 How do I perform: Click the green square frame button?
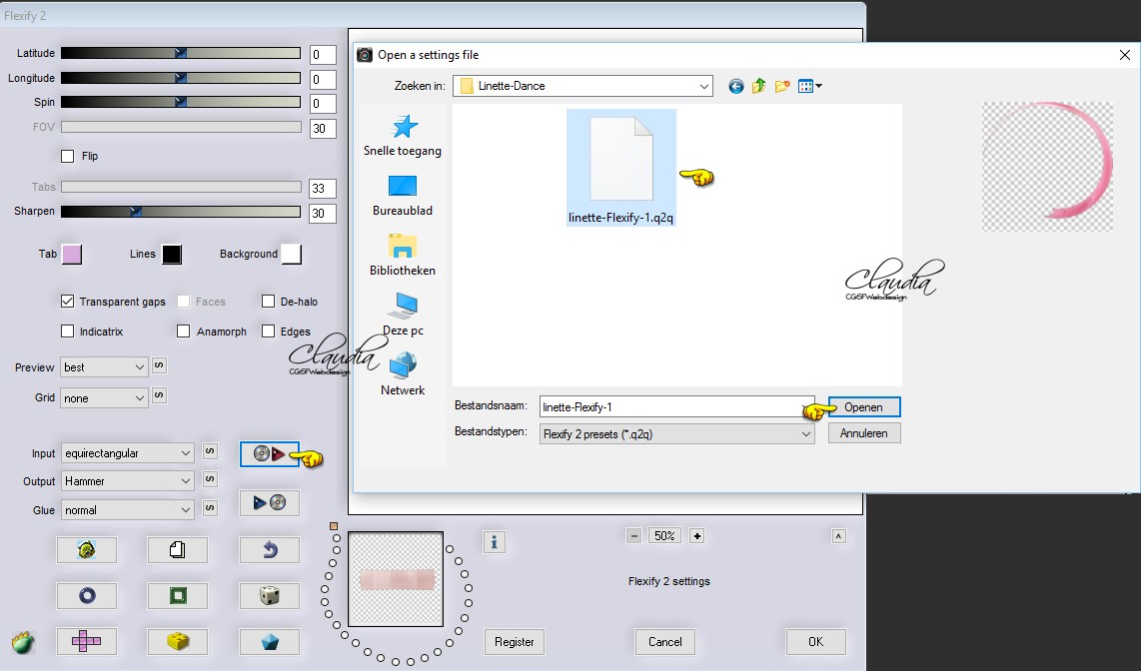coord(178,596)
